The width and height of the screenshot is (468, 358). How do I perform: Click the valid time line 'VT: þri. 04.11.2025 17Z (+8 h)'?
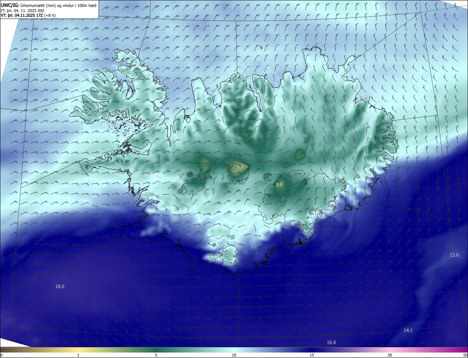[x=28, y=15]
